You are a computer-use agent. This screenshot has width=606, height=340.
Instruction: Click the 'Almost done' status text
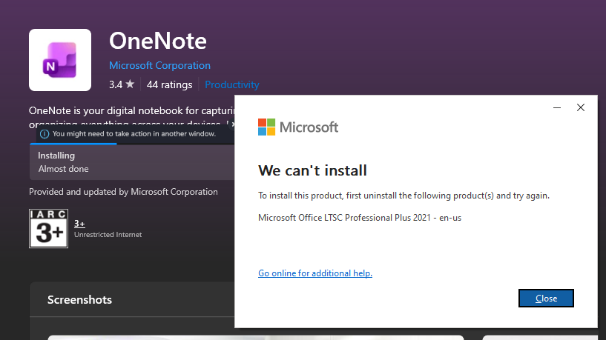(x=63, y=169)
